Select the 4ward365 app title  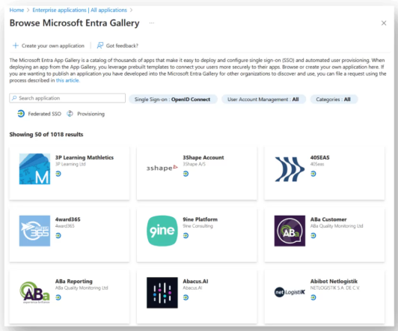click(68, 219)
